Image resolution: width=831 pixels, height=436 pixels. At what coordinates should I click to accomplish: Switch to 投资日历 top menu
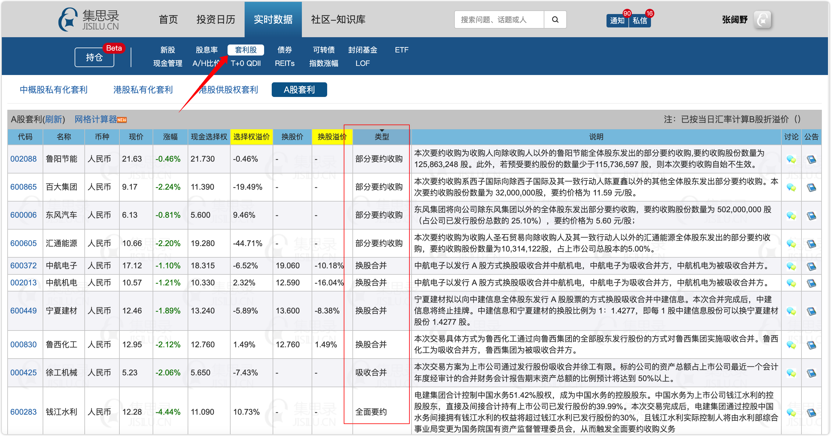coord(215,20)
